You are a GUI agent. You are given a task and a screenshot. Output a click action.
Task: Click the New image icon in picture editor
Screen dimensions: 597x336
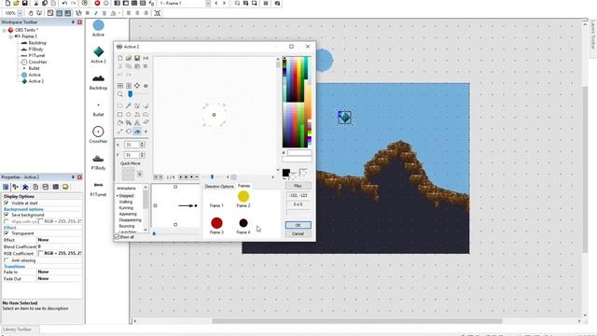coord(120,58)
